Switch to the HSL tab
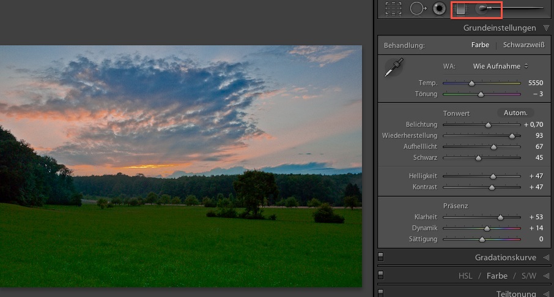This screenshot has height=297, width=554. click(x=466, y=276)
